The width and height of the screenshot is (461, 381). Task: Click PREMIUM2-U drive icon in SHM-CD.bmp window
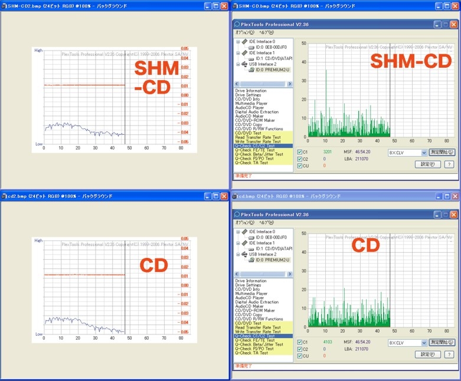click(251, 70)
